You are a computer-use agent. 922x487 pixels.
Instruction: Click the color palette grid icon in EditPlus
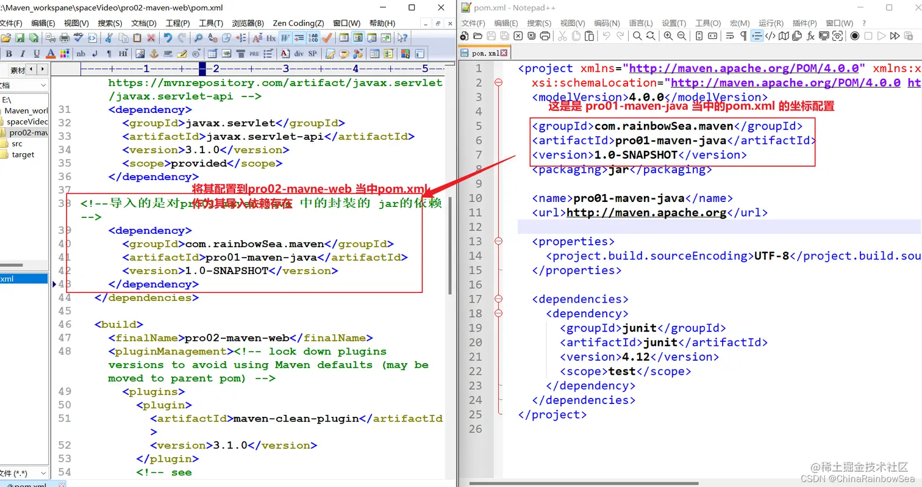pos(65,54)
